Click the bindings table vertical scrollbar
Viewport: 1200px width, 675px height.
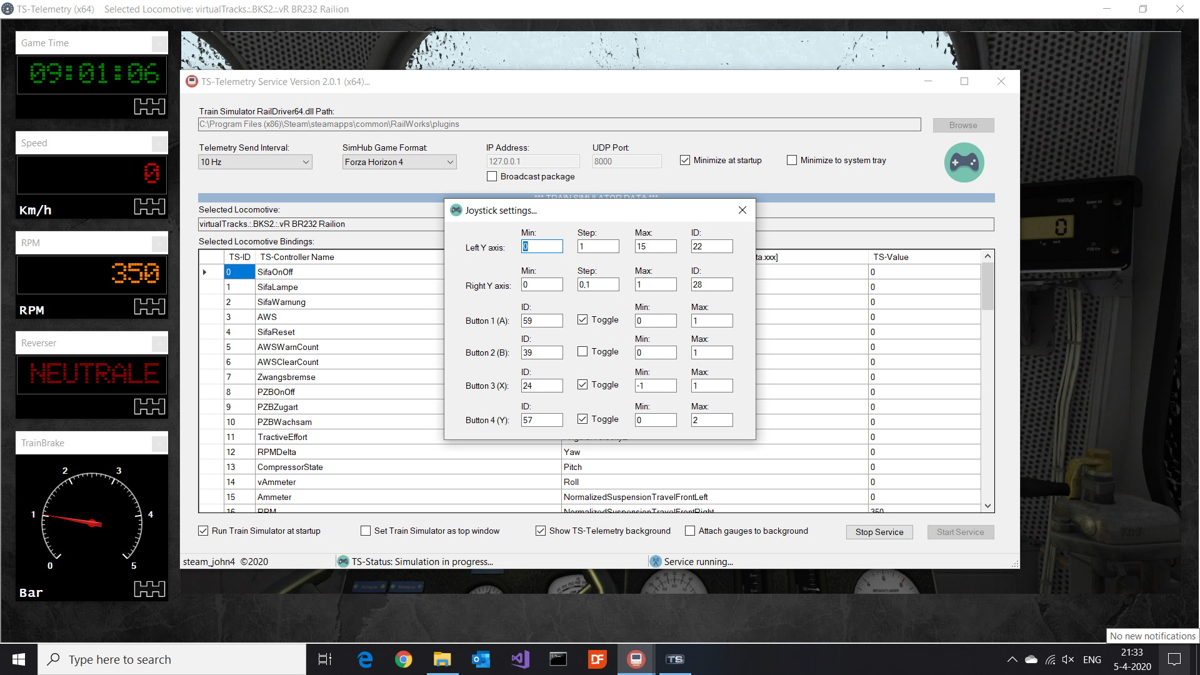point(987,287)
